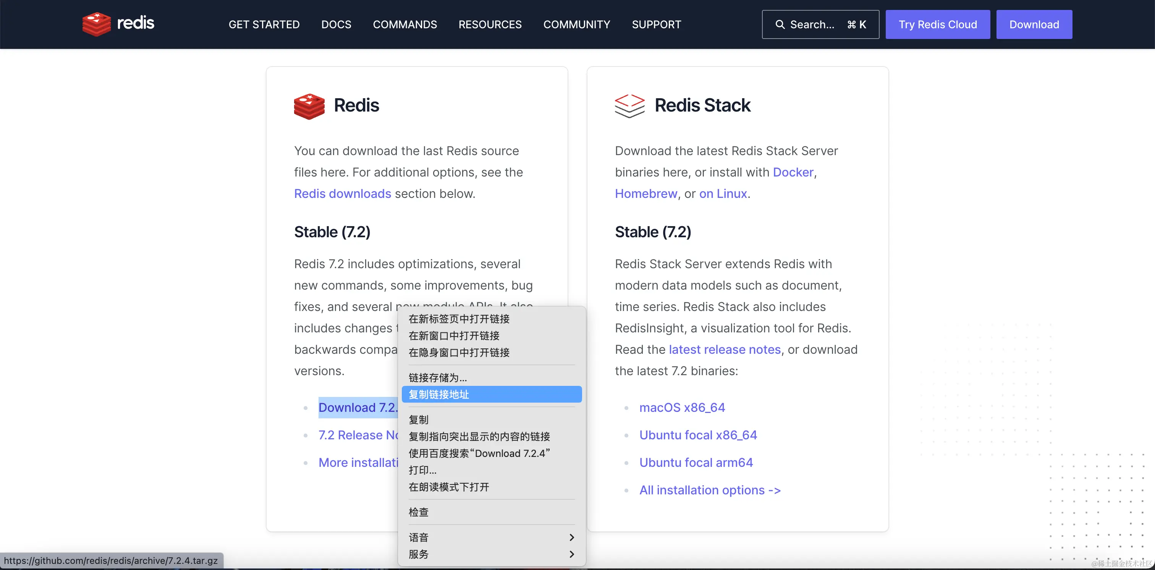Viewport: 1155px width, 570px height.
Task: Download Ubuntu focal arm64 binary
Action: click(x=696, y=463)
